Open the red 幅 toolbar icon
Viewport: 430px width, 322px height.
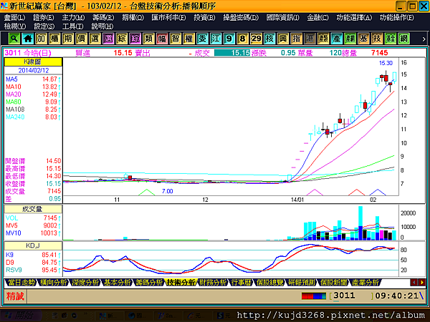click(x=162, y=39)
